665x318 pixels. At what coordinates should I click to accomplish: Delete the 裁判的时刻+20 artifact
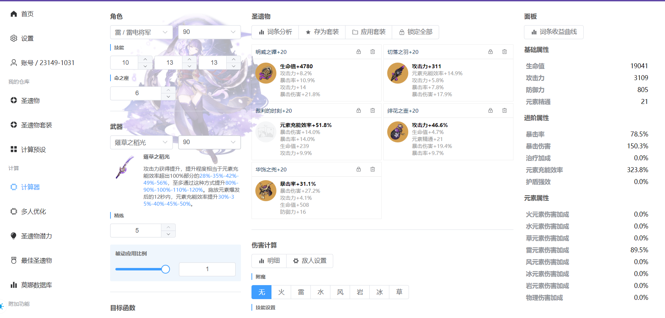coord(372,111)
